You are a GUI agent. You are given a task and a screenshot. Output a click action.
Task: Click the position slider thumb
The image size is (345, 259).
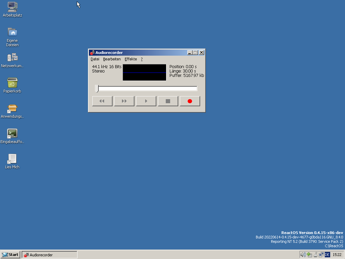pos(97,89)
